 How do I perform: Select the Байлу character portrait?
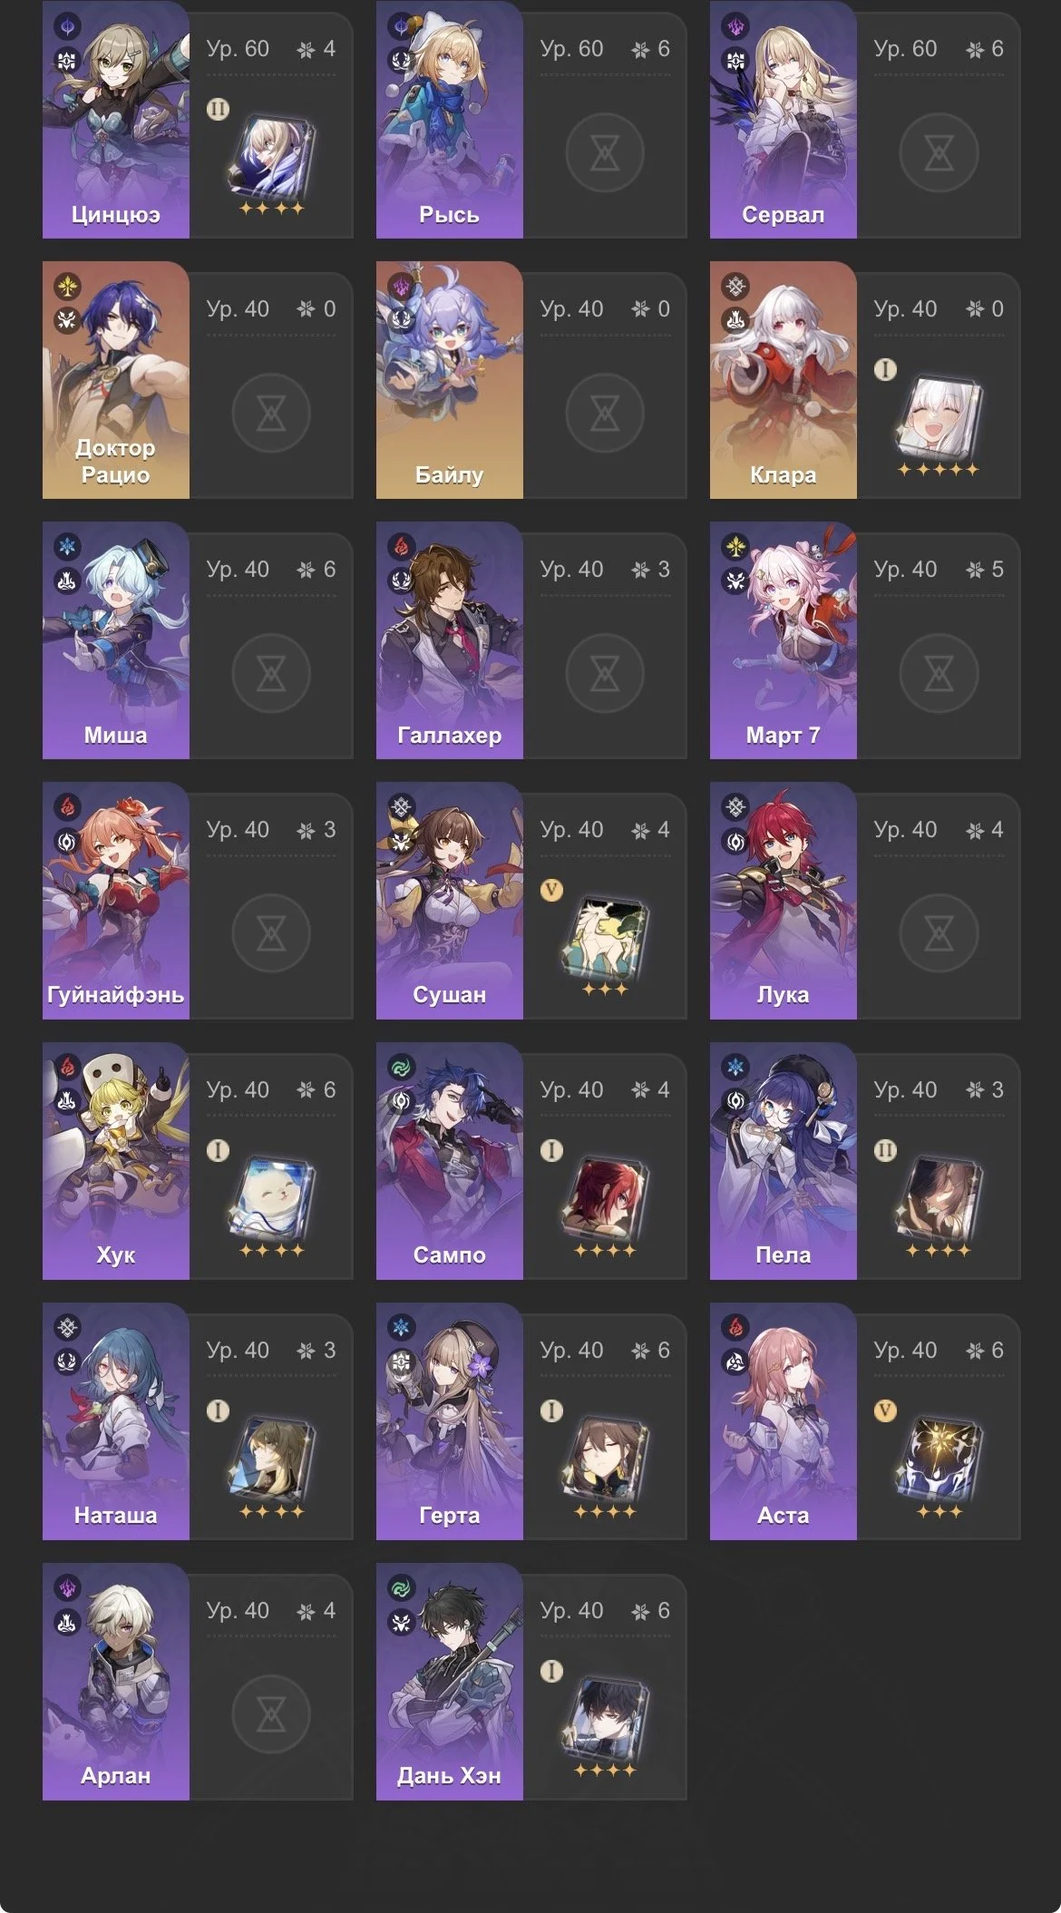(450, 380)
